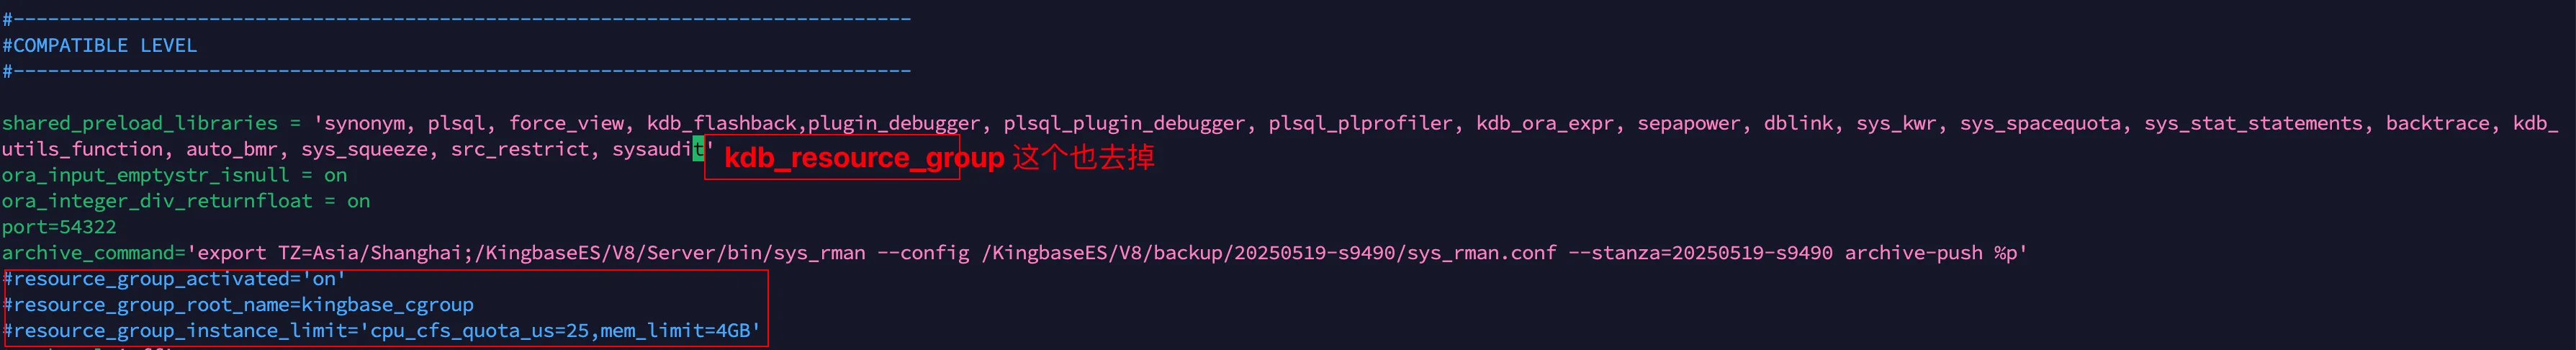This screenshot has height=350, width=2576.
Task: Click the #resource_group_activated='on' line
Action: click(174, 279)
